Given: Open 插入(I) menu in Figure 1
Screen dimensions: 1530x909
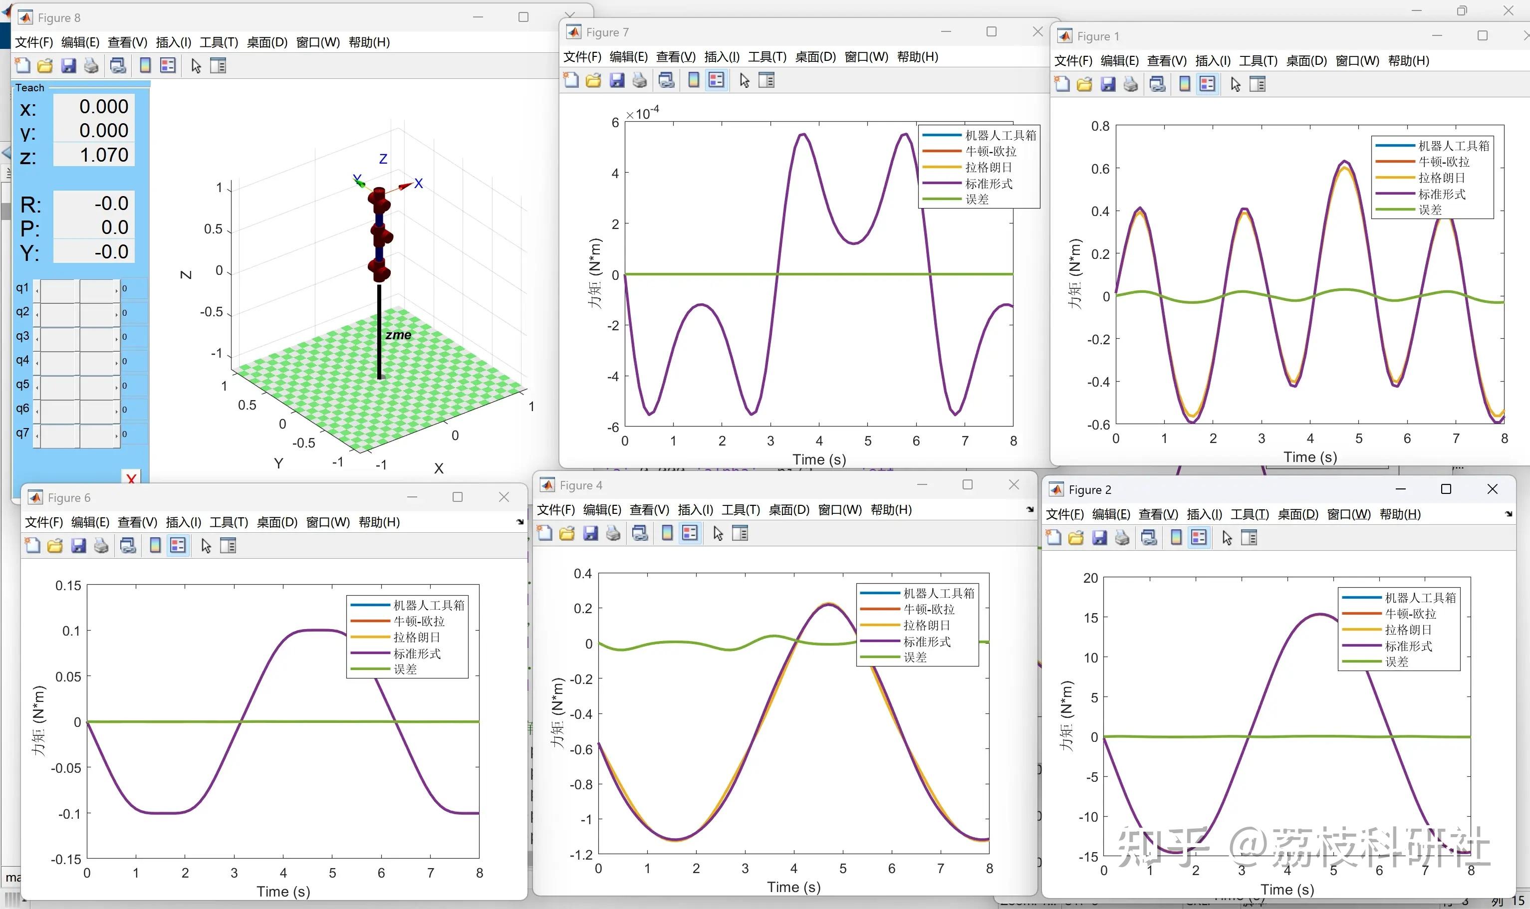Looking at the screenshot, I should (x=1212, y=61).
